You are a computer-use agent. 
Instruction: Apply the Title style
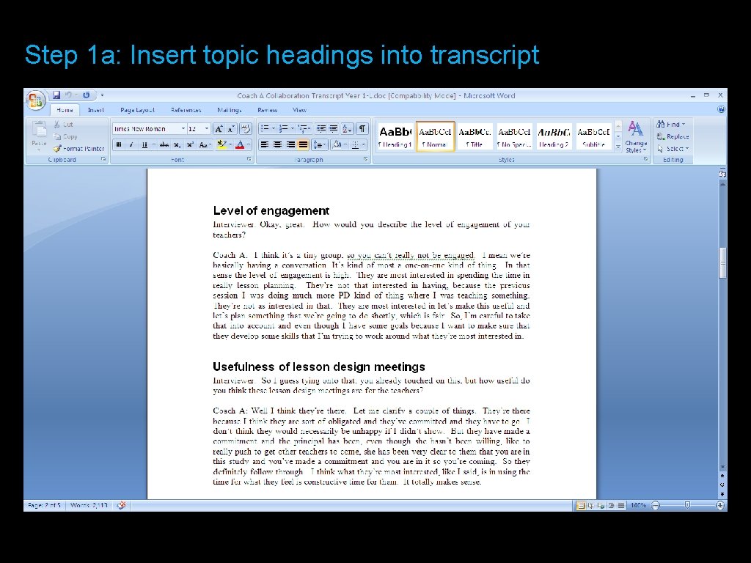click(x=475, y=136)
